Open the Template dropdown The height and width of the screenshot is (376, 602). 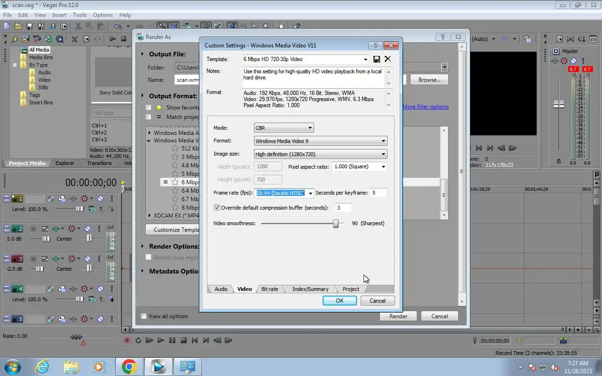[365, 60]
